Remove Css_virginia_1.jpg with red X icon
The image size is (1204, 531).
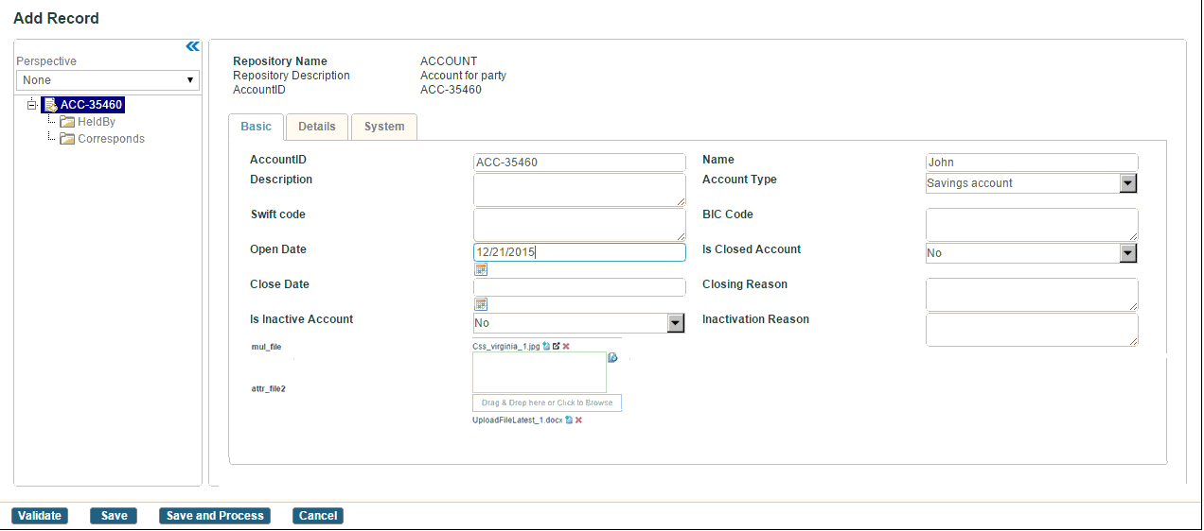point(566,347)
